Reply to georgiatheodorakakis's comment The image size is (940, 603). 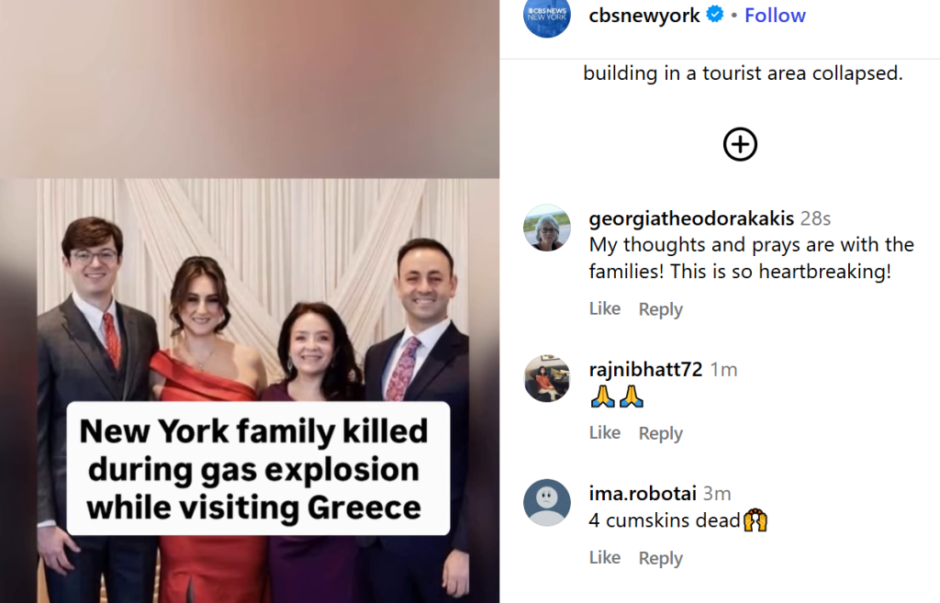[660, 309]
